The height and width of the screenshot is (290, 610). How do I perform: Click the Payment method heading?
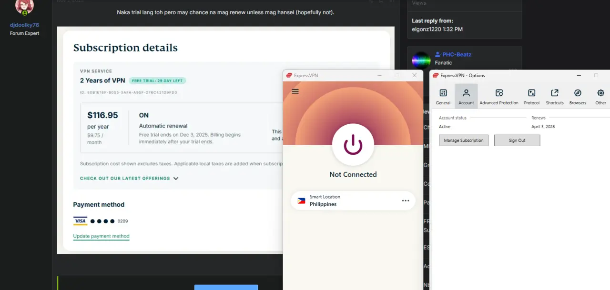(x=99, y=204)
